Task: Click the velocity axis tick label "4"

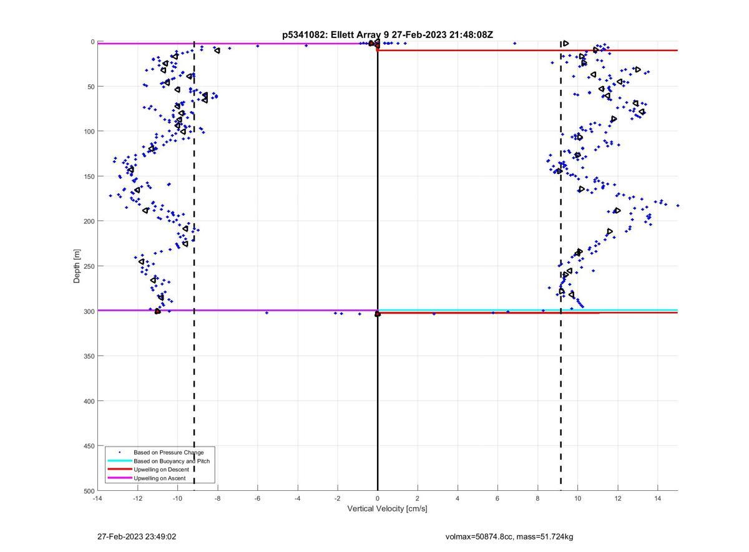Action: tap(458, 498)
